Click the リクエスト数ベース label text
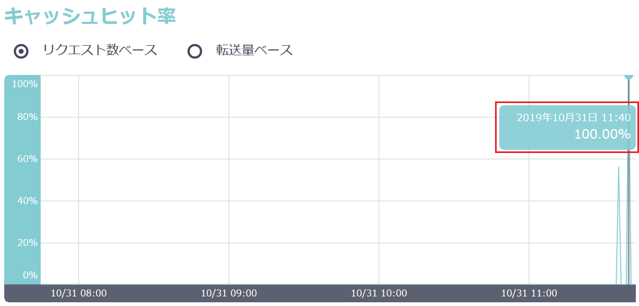The width and height of the screenshot is (639, 306). (100, 50)
